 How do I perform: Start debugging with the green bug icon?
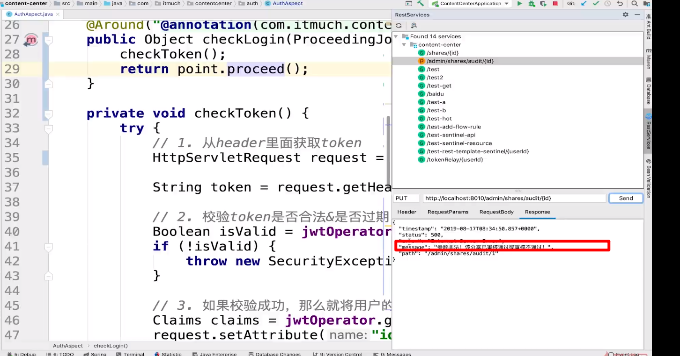coord(531,3)
